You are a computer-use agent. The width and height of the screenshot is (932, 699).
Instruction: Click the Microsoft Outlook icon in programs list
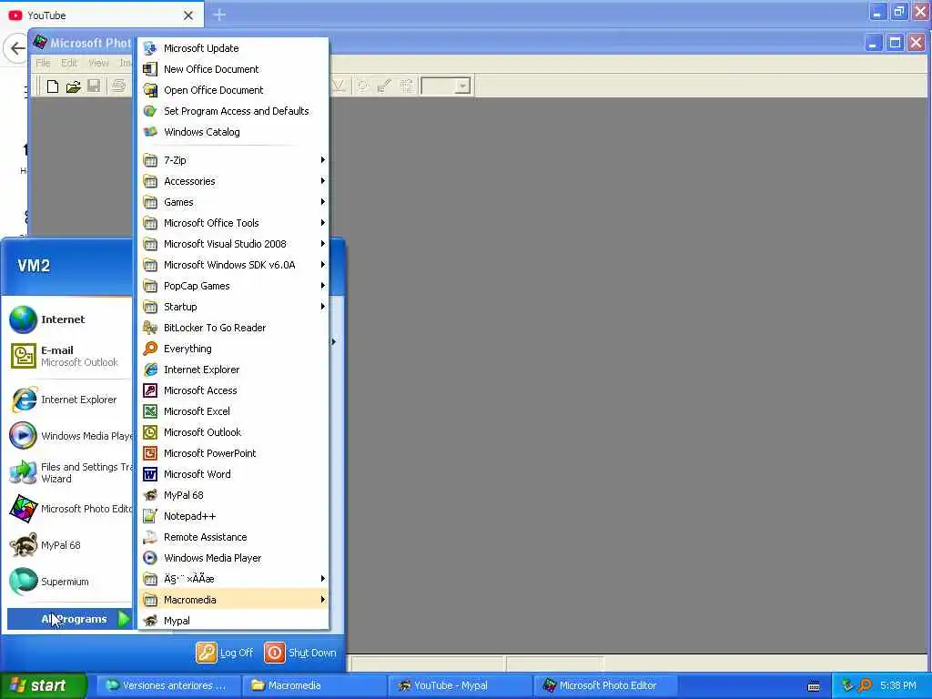click(150, 432)
